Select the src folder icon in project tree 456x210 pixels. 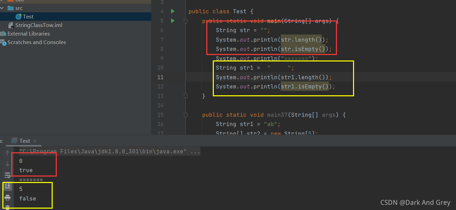click(10, 8)
